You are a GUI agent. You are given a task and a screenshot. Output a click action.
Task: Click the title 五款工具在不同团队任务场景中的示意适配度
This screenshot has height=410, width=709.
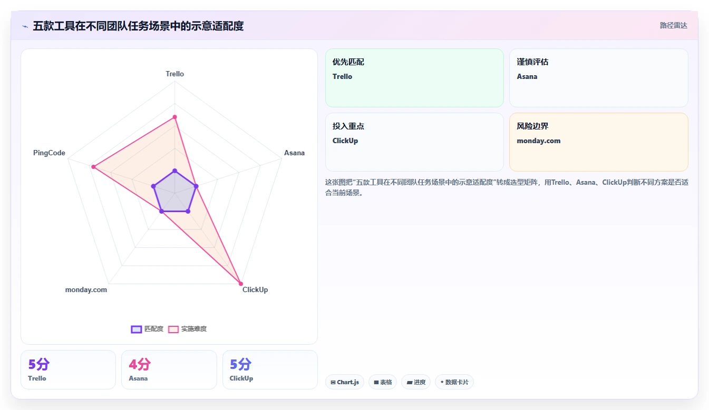[138, 26]
